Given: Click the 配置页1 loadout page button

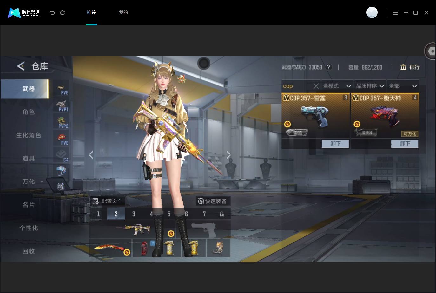Looking at the screenshot, I should pyautogui.click(x=107, y=201).
